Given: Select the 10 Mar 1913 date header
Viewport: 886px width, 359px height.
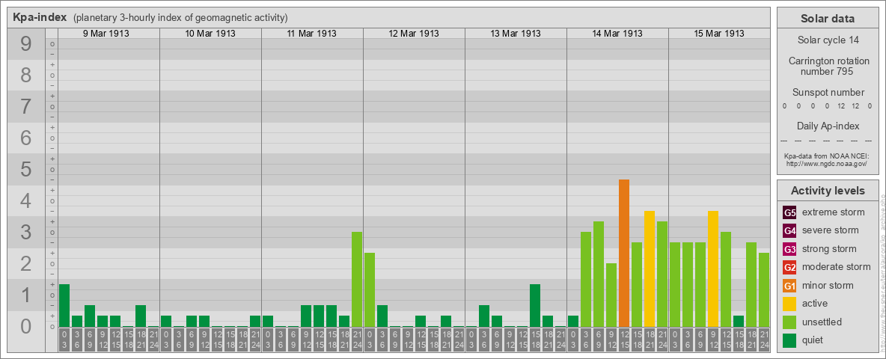Looking at the screenshot, I should click(x=210, y=34).
